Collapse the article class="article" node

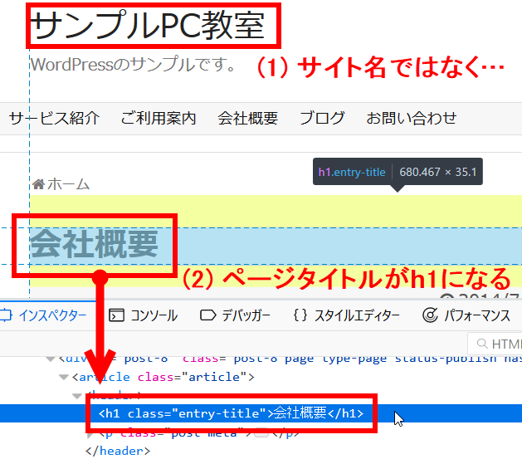tap(63, 378)
